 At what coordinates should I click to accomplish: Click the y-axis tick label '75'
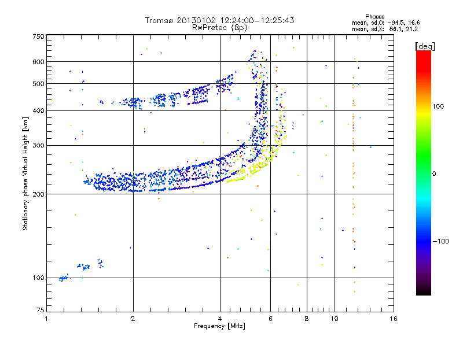click(x=41, y=310)
